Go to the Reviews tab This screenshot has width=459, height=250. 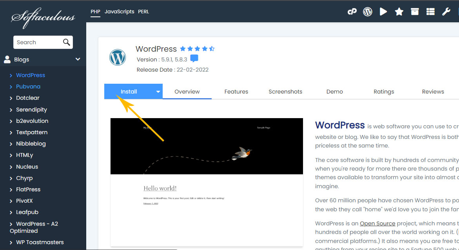pos(433,92)
